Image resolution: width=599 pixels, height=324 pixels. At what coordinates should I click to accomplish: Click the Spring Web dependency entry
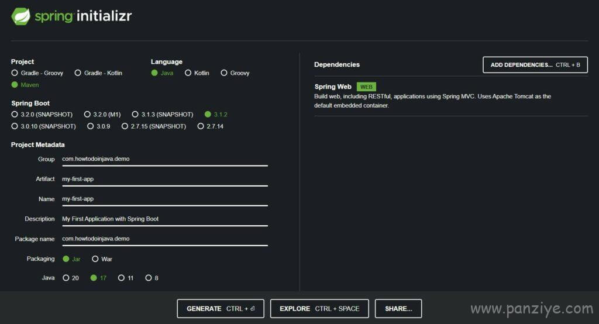click(451, 96)
